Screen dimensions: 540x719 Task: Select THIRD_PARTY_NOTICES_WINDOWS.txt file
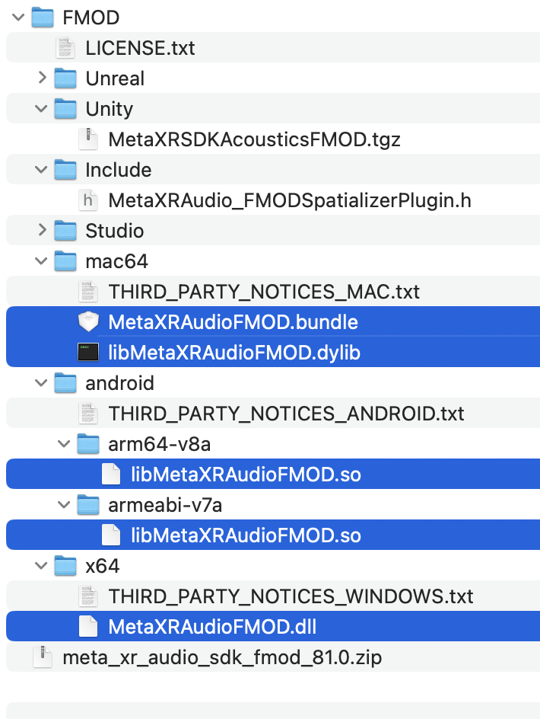[291, 596]
